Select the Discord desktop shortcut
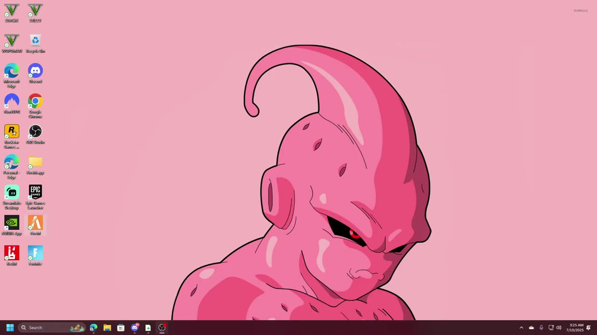This screenshot has width=597, height=335. (35, 74)
